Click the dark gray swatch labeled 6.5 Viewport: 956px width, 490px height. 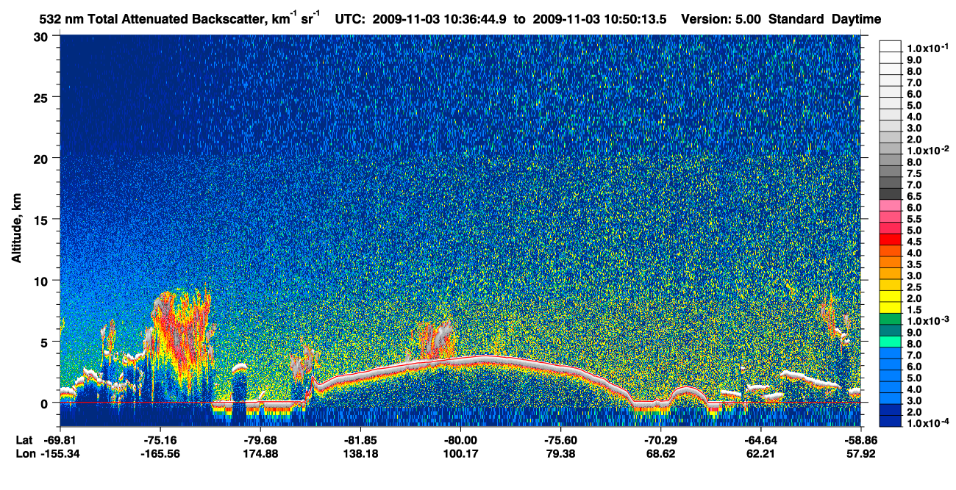tap(890, 195)
